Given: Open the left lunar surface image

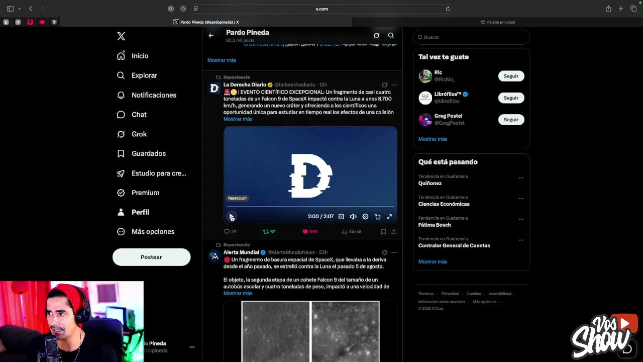Looking at the screenshot, I should 276,331.
